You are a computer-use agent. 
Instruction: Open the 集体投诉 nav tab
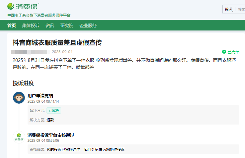[31, 26]
